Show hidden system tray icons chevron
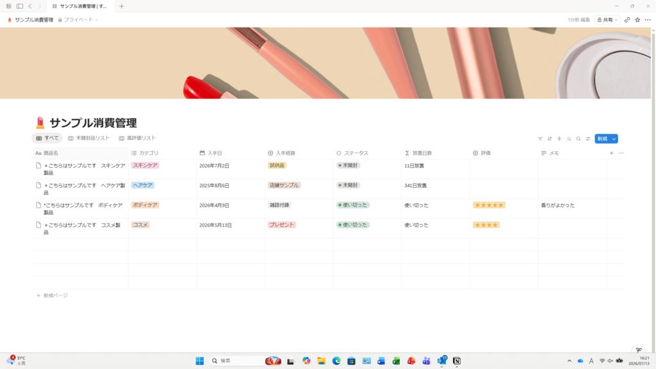Image resolution: width=656 pixels, height=369 pixels. point(570,361)
